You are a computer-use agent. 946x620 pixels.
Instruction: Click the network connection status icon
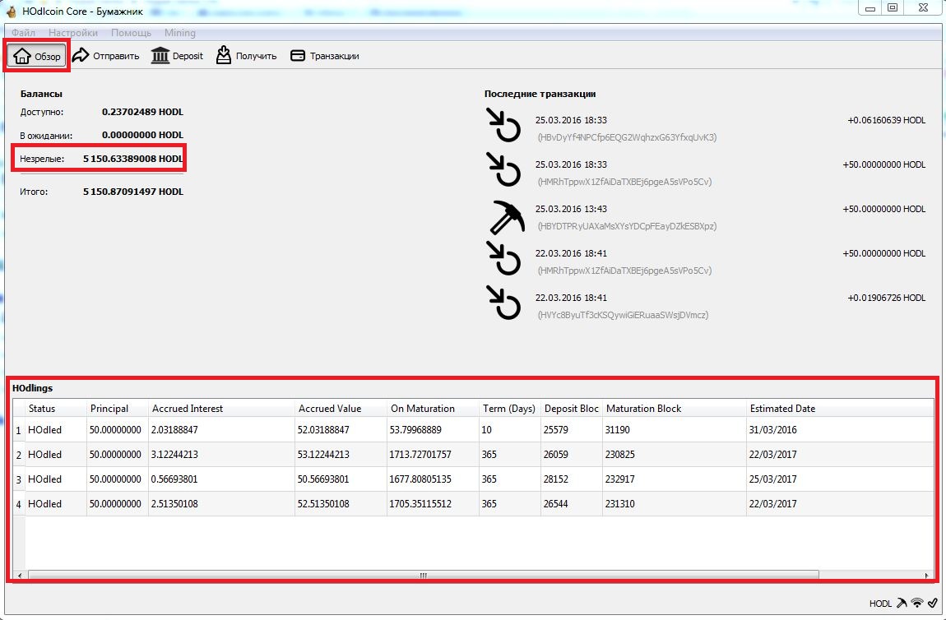pyautogui.click(x=916, y=603)
